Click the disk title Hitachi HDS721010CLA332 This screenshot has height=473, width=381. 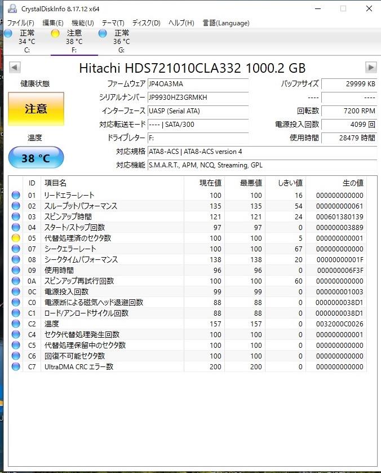(x=192, y=68)
